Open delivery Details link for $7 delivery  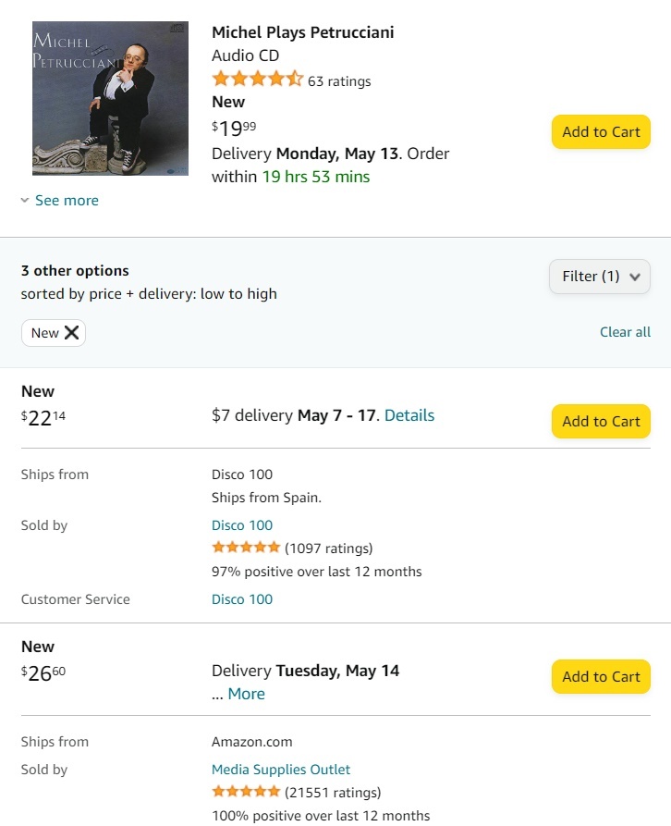pyautogui.click(x=409, y=415)
